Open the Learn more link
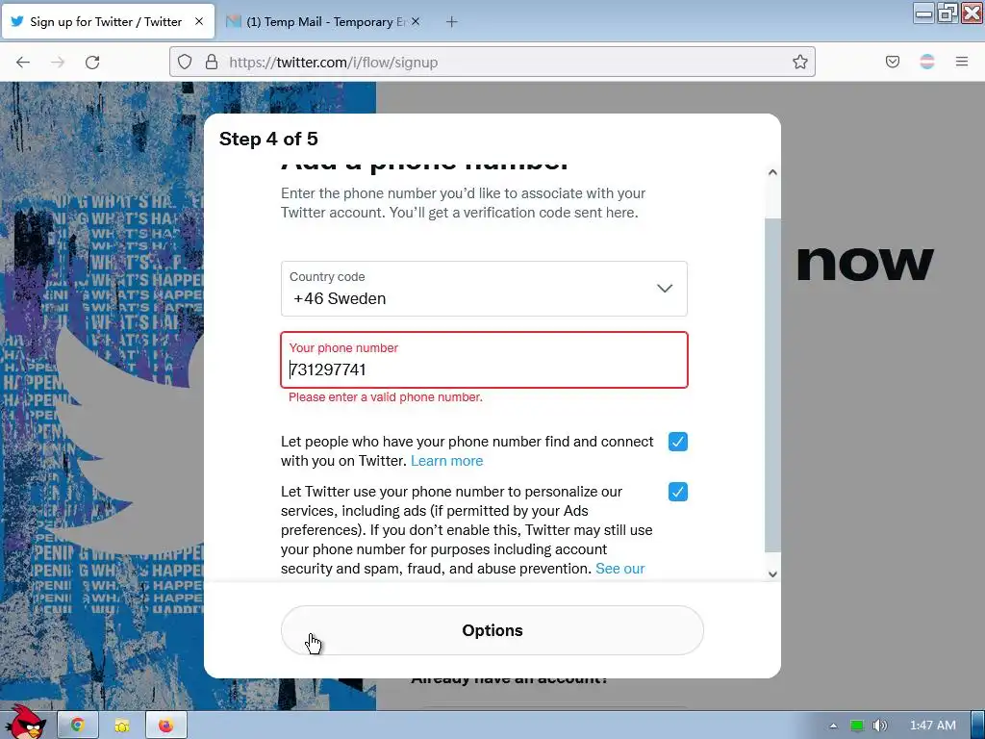 point(446,461)
